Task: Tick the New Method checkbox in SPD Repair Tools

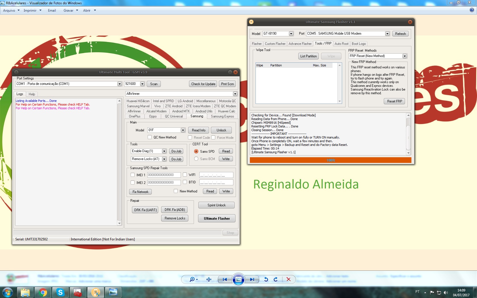Action: (176, 191)
